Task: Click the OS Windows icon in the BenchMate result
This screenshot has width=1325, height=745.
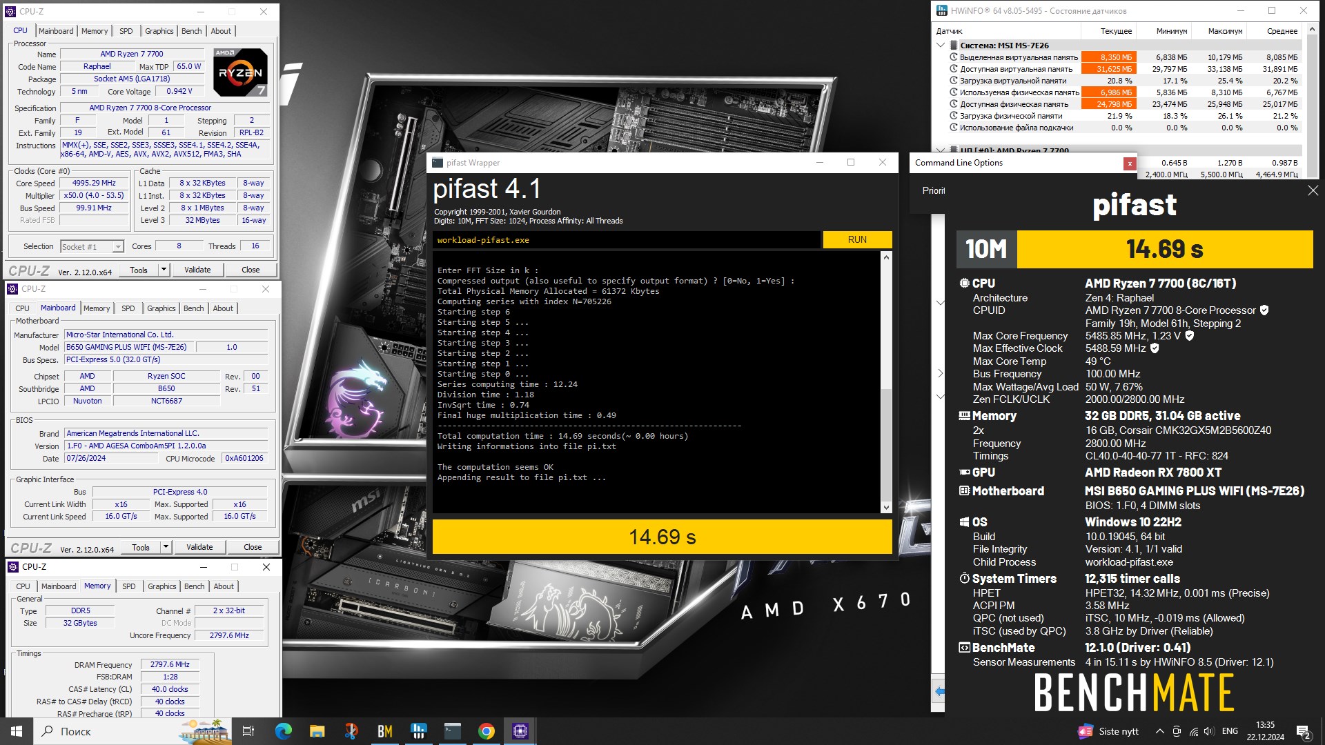Action: [964, 522]
